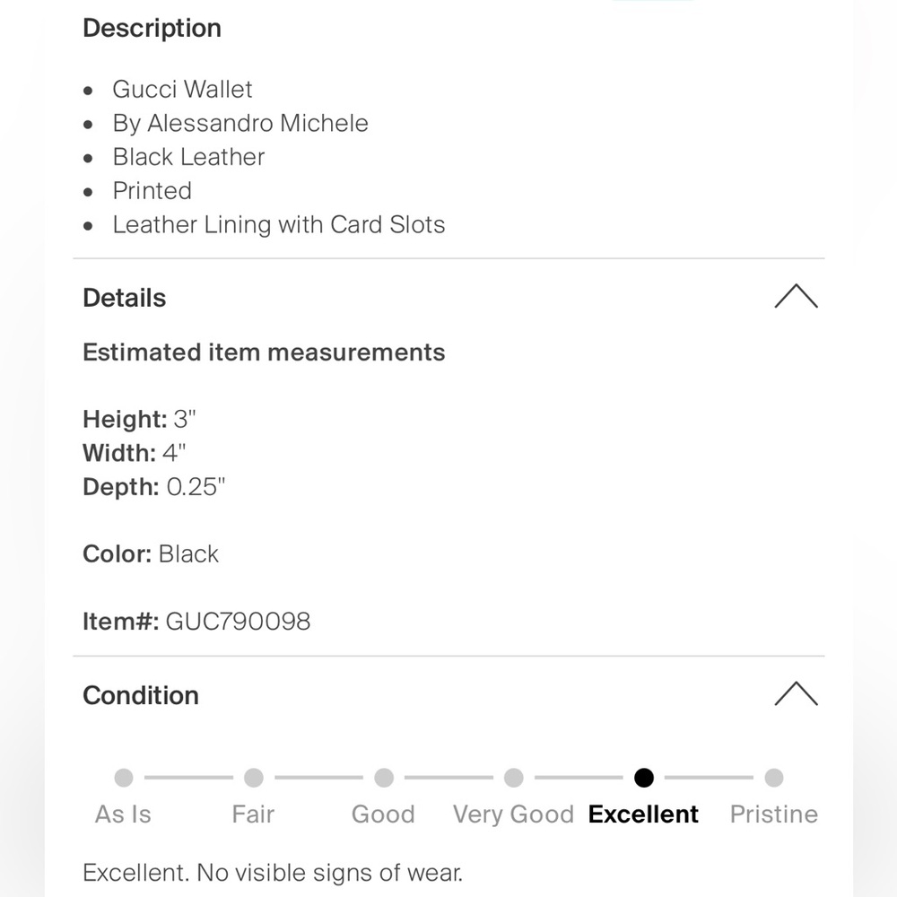Screen dimensions: 897x897
Task: Click the Excellent condition label
Action: tap(643, 814)
